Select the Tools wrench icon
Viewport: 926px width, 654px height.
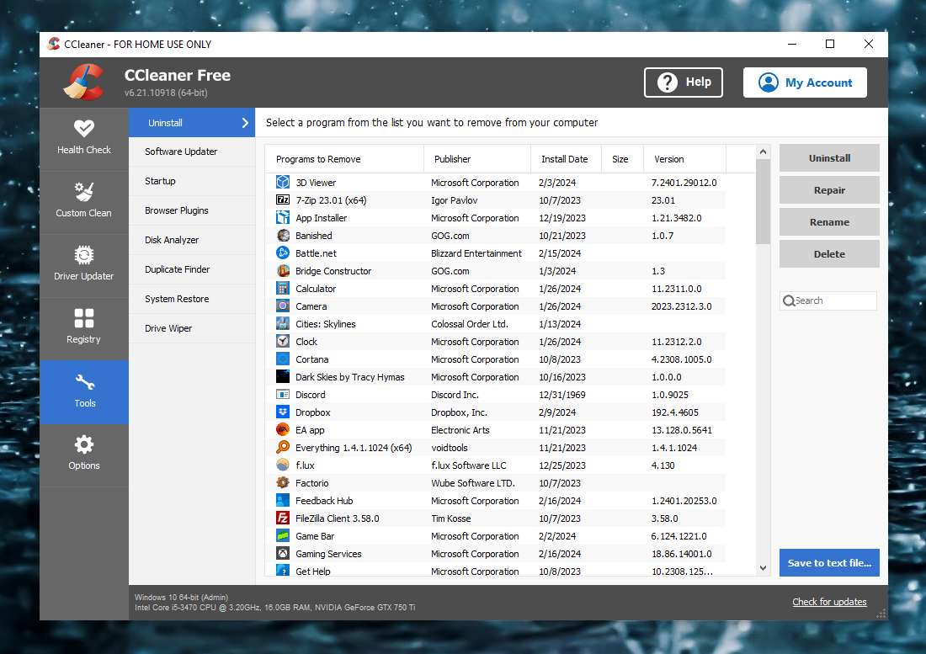(x=84, y=382)
